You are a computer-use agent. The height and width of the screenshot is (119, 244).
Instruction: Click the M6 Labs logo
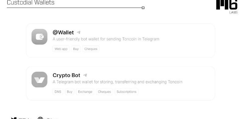pos(227,7)
